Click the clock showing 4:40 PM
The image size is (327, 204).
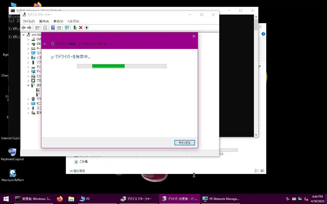[x=318, y=199]
